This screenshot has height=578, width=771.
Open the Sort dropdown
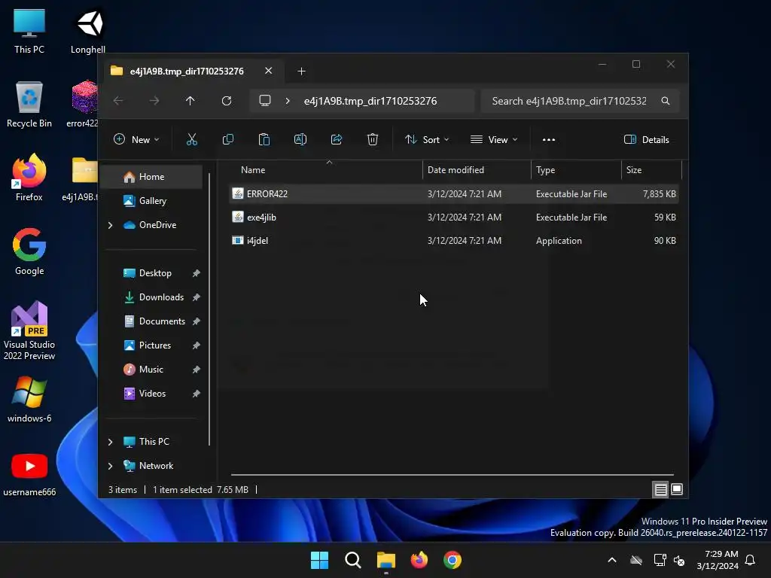427,139
